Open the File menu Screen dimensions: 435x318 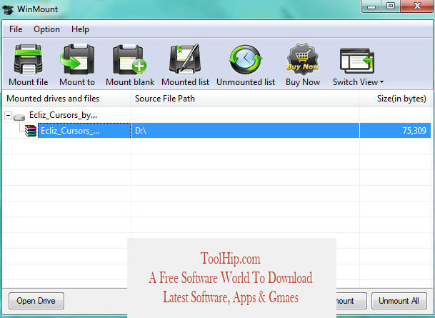coord(16,29)
